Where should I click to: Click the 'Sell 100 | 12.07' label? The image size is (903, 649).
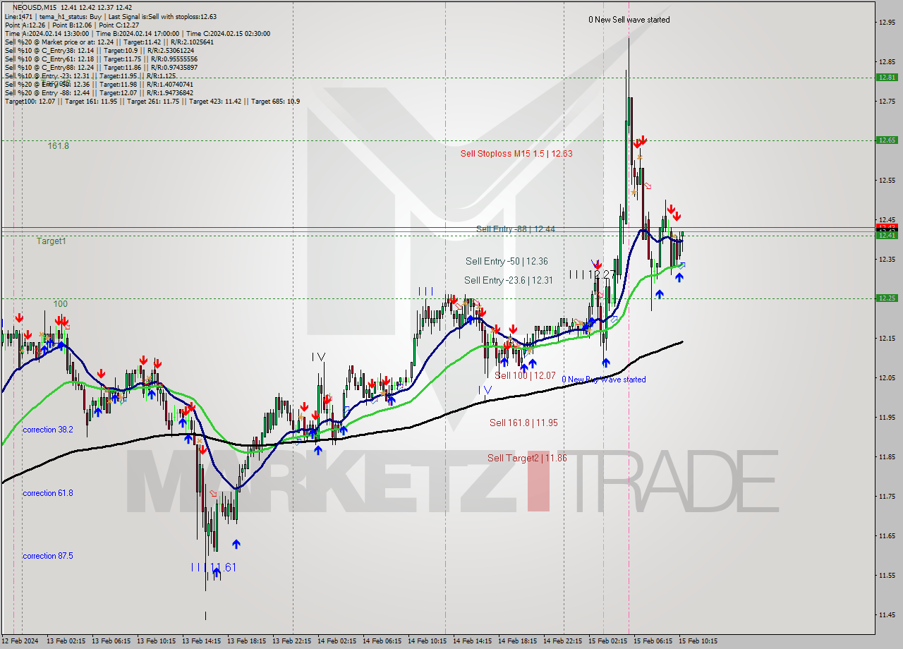point(525,375)
